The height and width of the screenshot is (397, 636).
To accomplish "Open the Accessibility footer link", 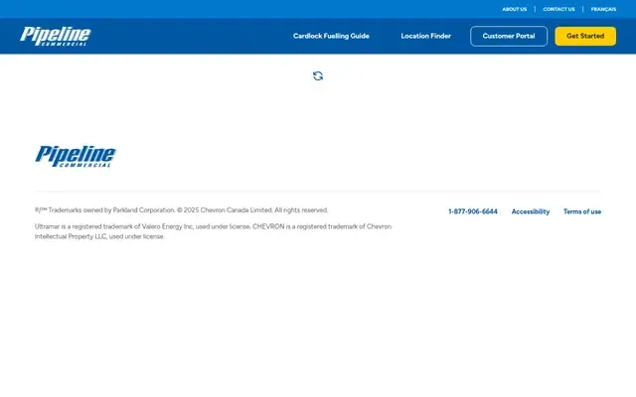I will click(531, 211).
